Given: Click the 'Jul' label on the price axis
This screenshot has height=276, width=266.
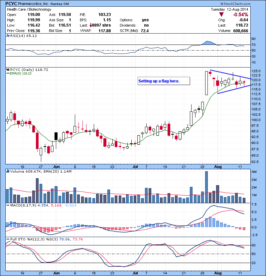Looking at the screenshot, I should 135,167.
